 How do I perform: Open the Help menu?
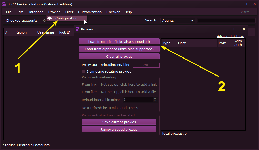(x=128, y=12)
